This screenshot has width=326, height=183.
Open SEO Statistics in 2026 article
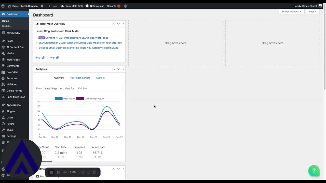80,43
